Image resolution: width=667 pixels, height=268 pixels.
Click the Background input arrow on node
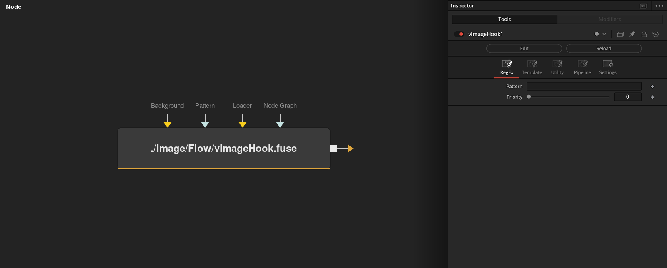pyautogui.click(x=168, y=124)
